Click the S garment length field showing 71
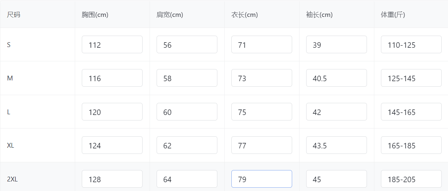This screenshot has height=191, width=448. click(262, 44)
